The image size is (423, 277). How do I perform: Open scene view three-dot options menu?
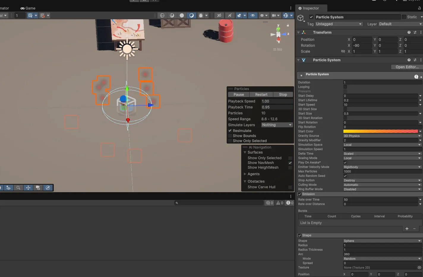coord(291,8)
